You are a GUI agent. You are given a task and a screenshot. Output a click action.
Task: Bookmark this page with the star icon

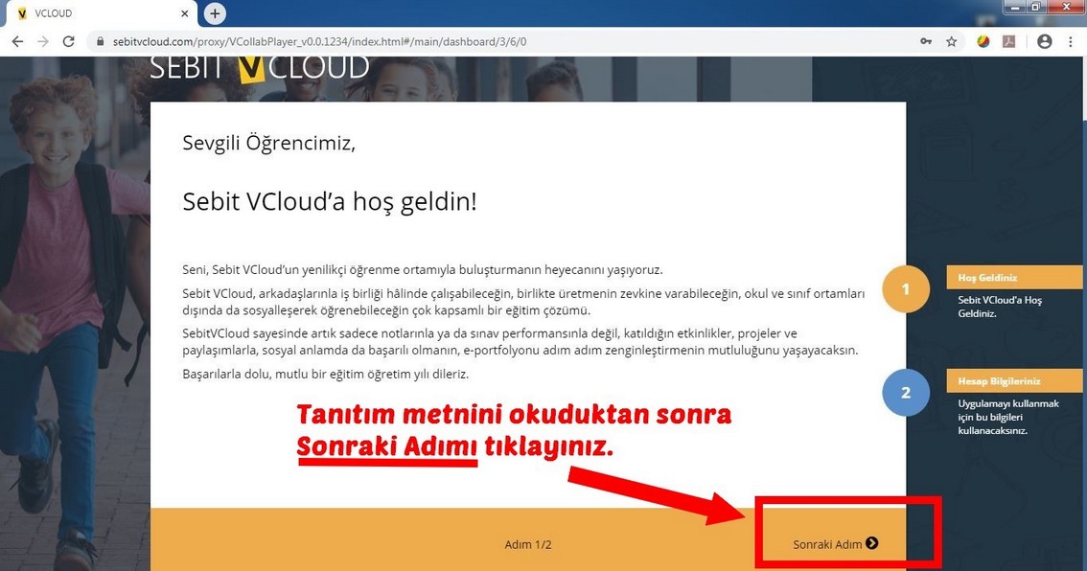952,41
